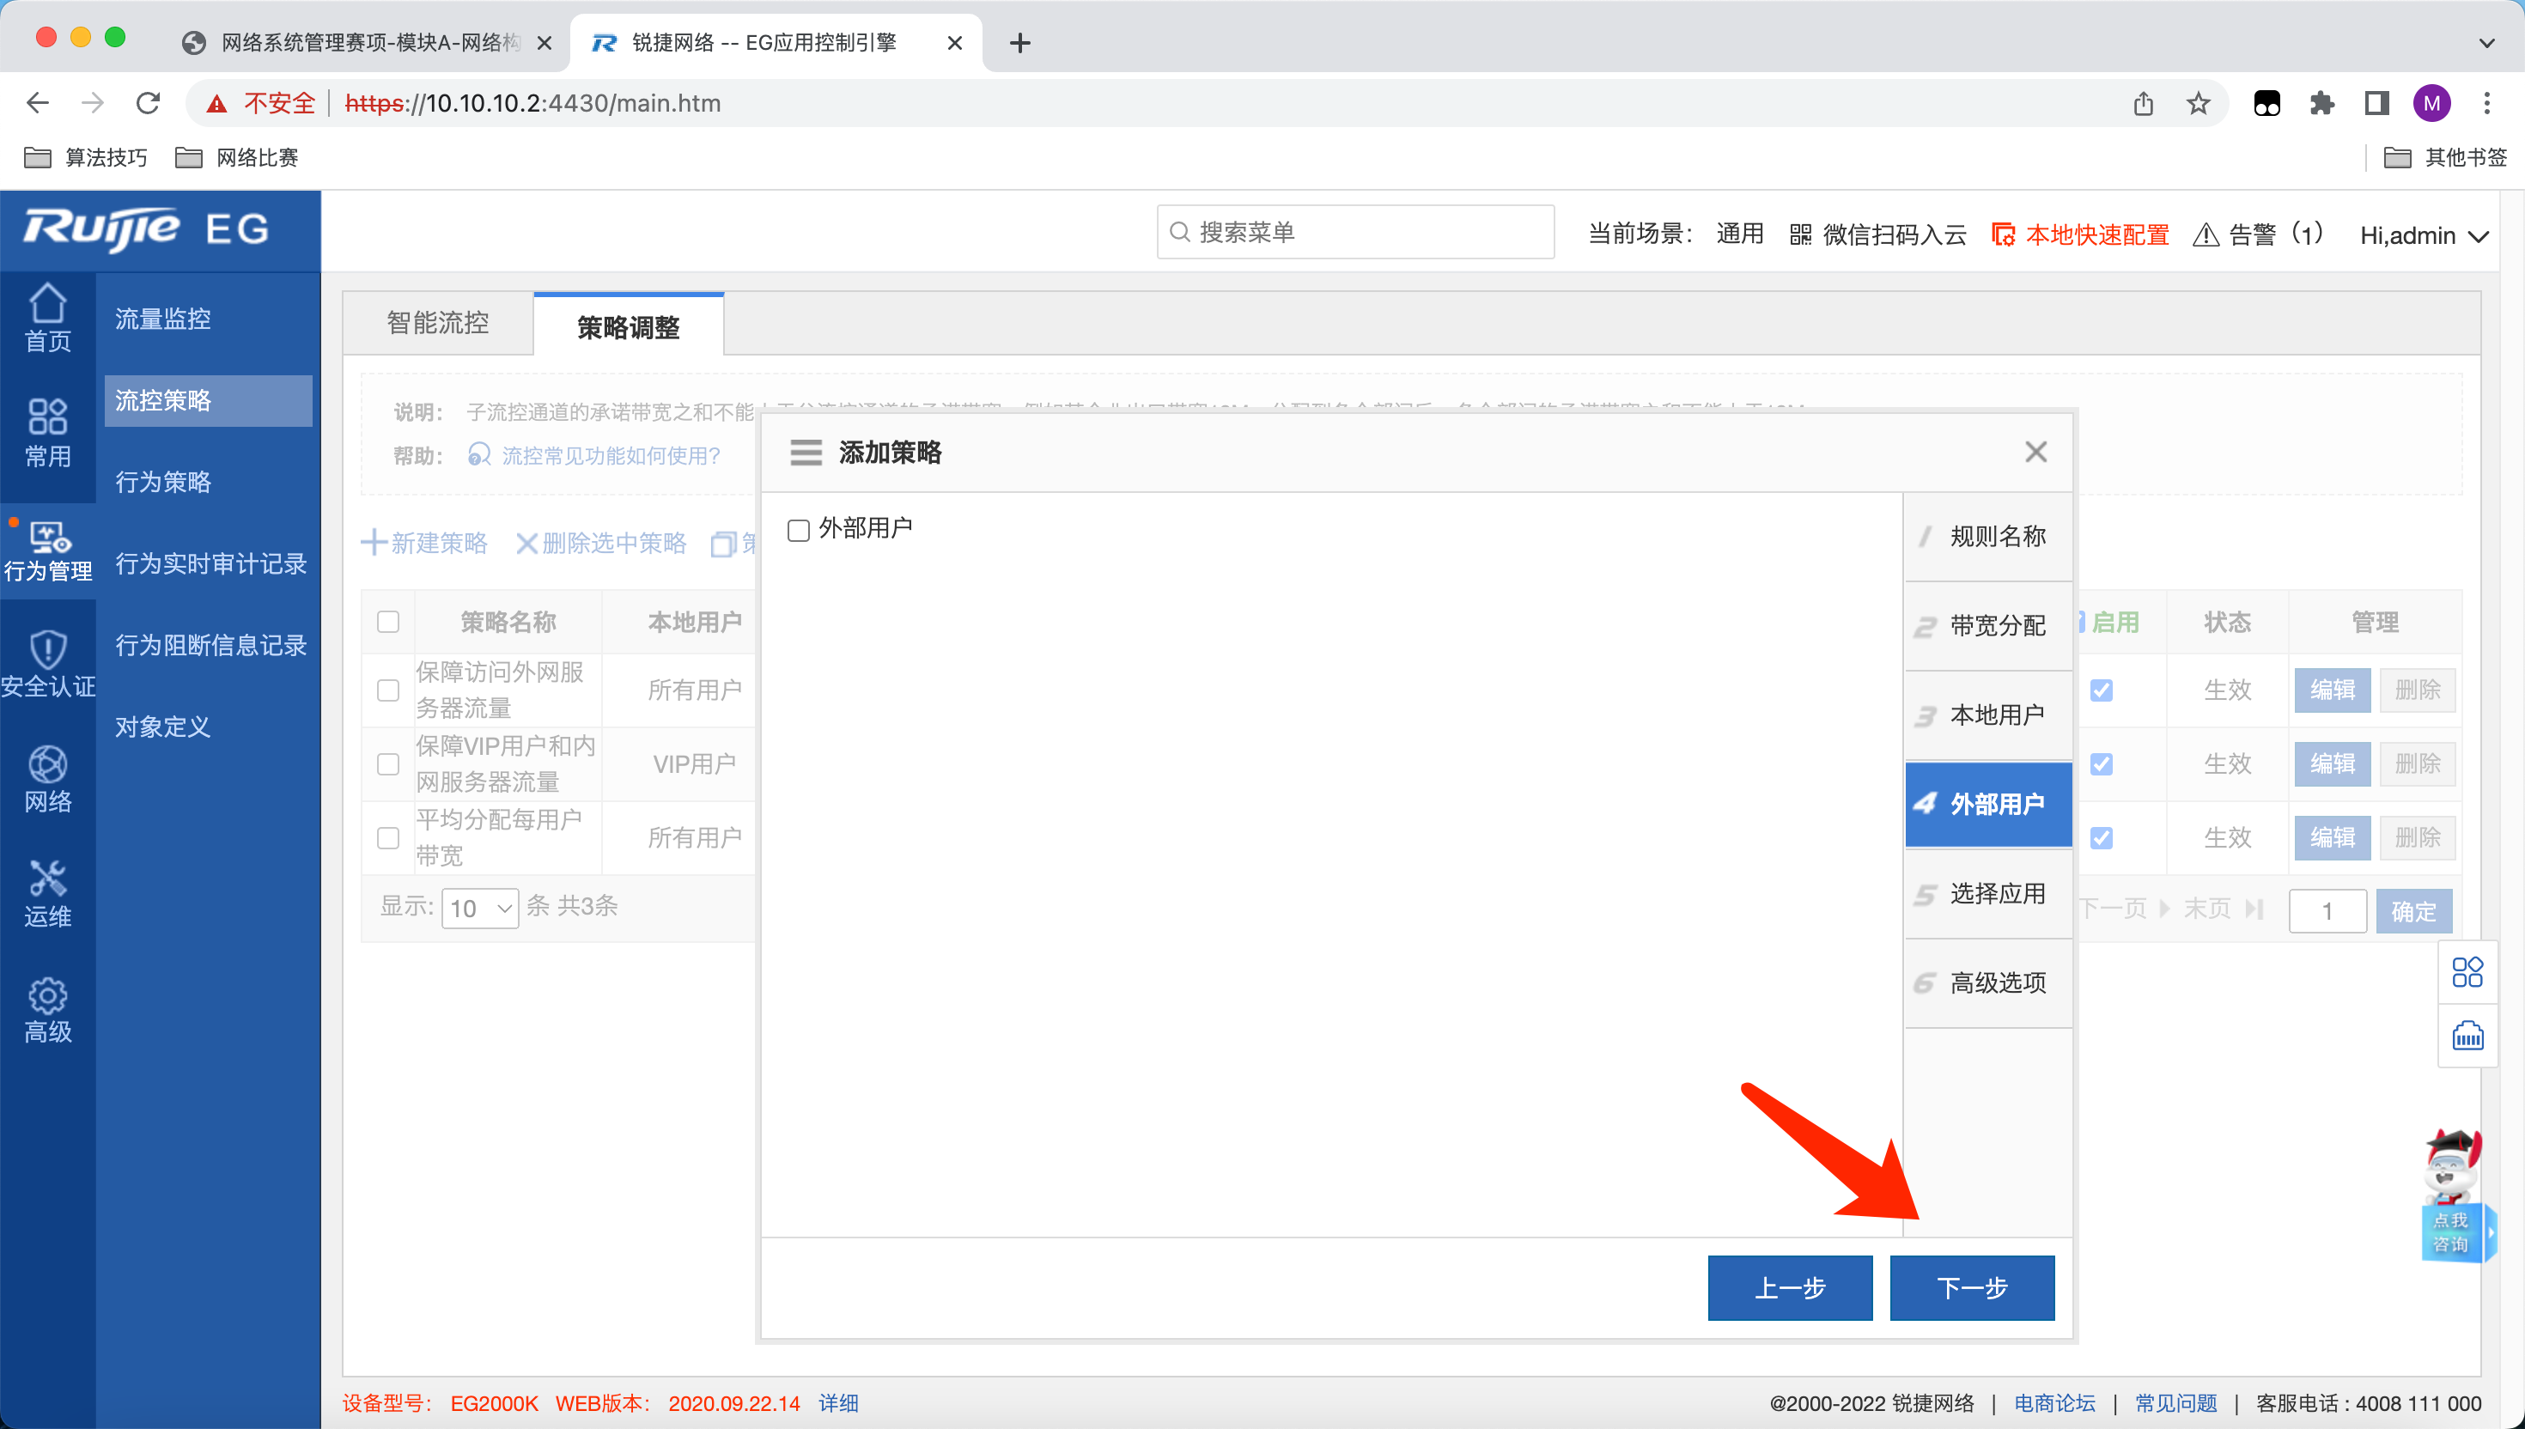This screenshot has height=1429, width=2525.
Task: Click the 告警 warning triangle icon
Action: 2206,234
